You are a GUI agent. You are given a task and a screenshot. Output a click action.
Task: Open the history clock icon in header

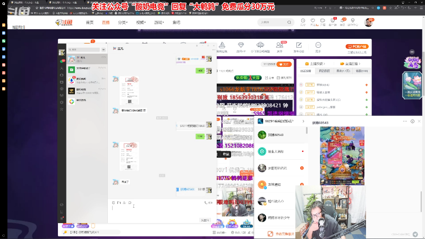click(303, 22)
